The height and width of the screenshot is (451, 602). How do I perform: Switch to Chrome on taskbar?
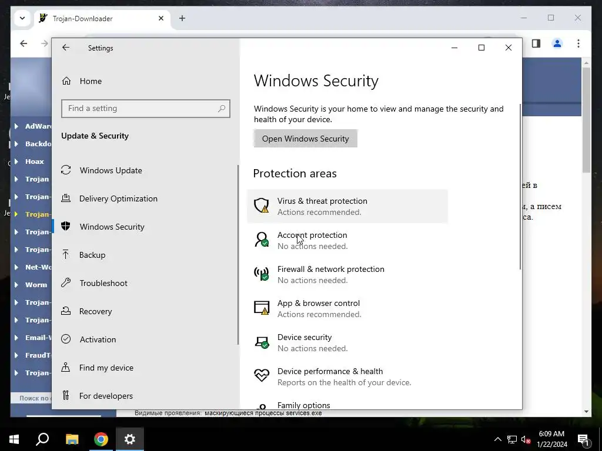click(x=101, y=439)
